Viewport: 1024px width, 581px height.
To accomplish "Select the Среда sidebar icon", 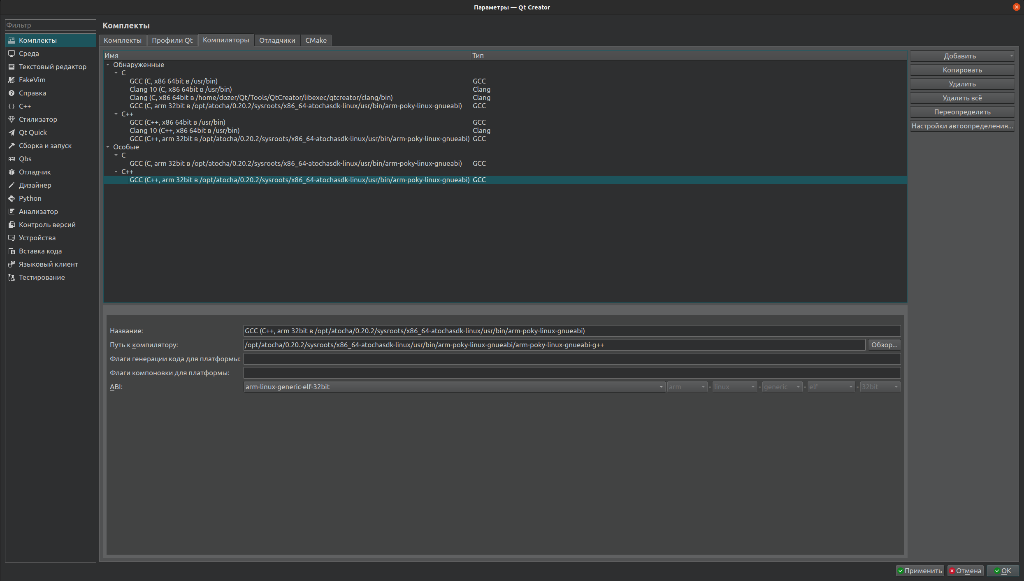I will 12,53.
